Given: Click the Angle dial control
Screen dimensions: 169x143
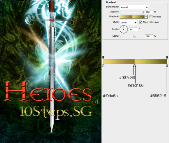Looking at the screenshot, I should pos(124,29).
